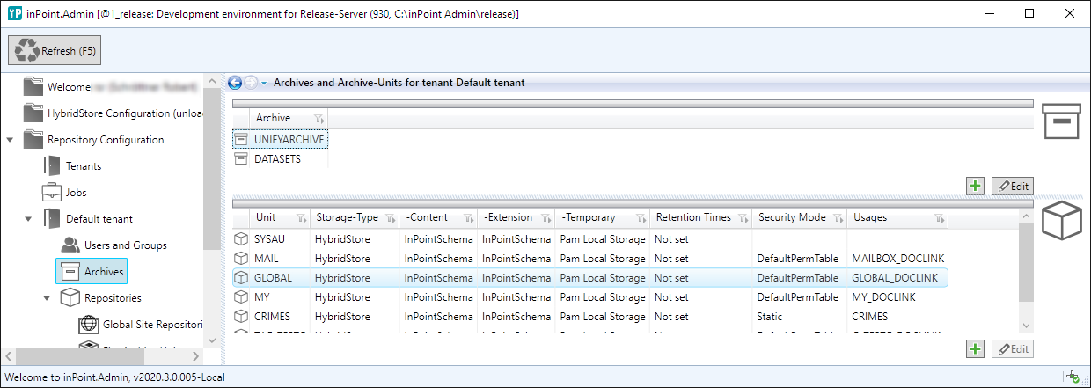The height and width of the screenshot is (388, 1091).
Task: Click the cube icon beside CRIMES
Action: click(241, 317)
